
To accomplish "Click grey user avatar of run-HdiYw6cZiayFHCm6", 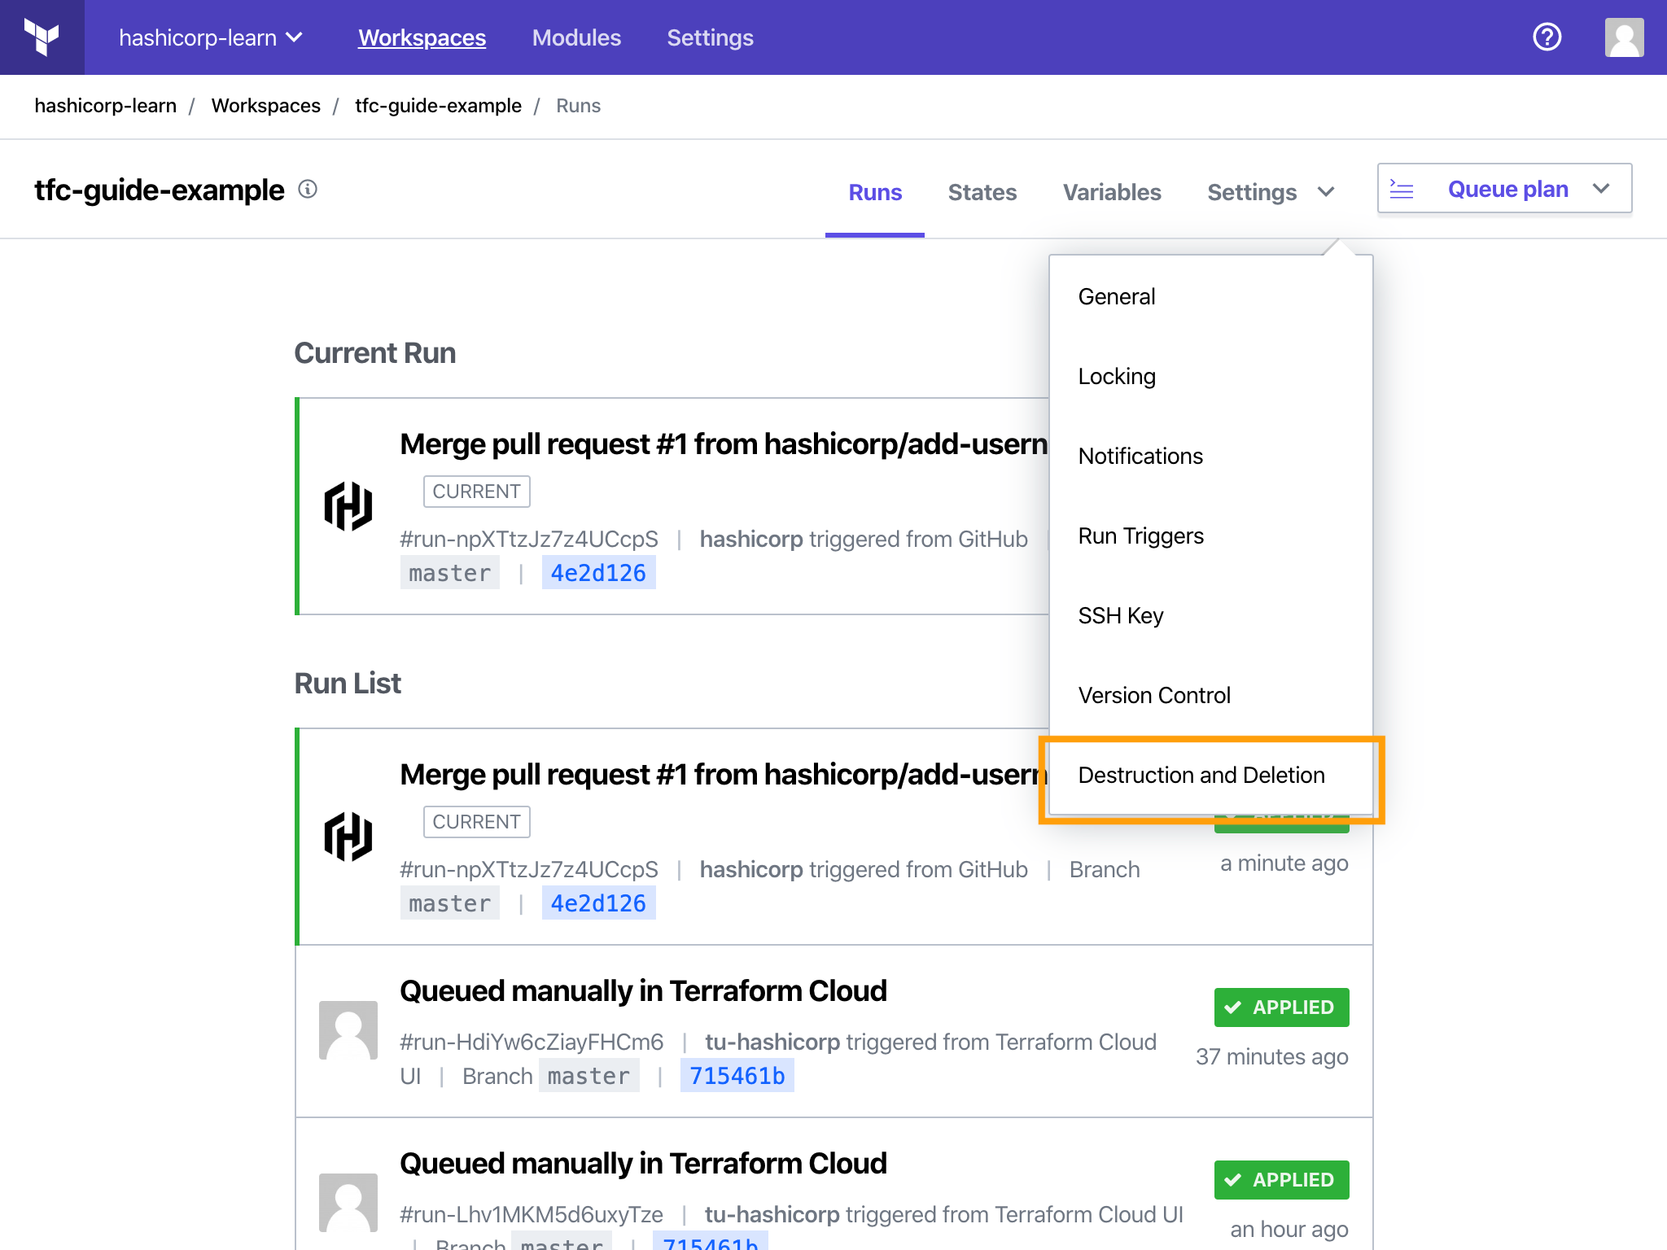I will coord(348,1030).
